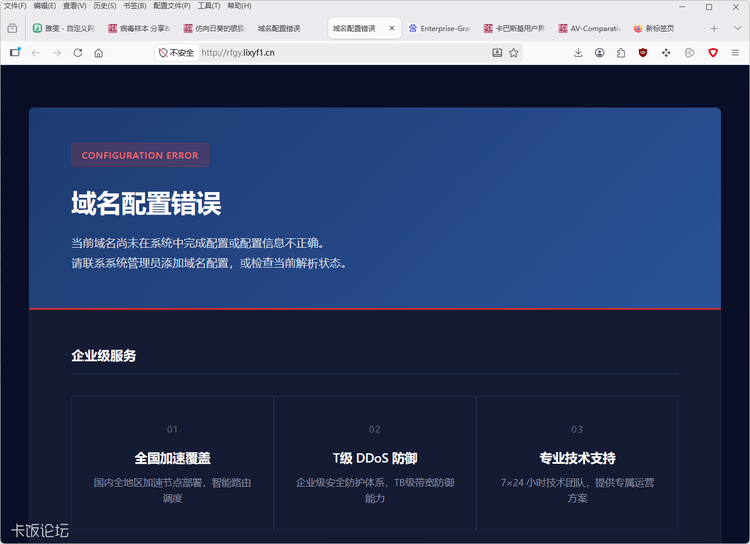Click the 全国加速覆盖 card title
The width and height of the screenshot is (750, 544).
coord(173,458)
